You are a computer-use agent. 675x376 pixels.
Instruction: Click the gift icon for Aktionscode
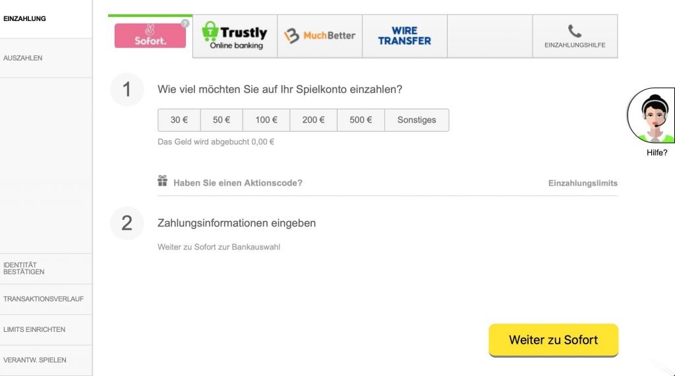click(163, 181)
